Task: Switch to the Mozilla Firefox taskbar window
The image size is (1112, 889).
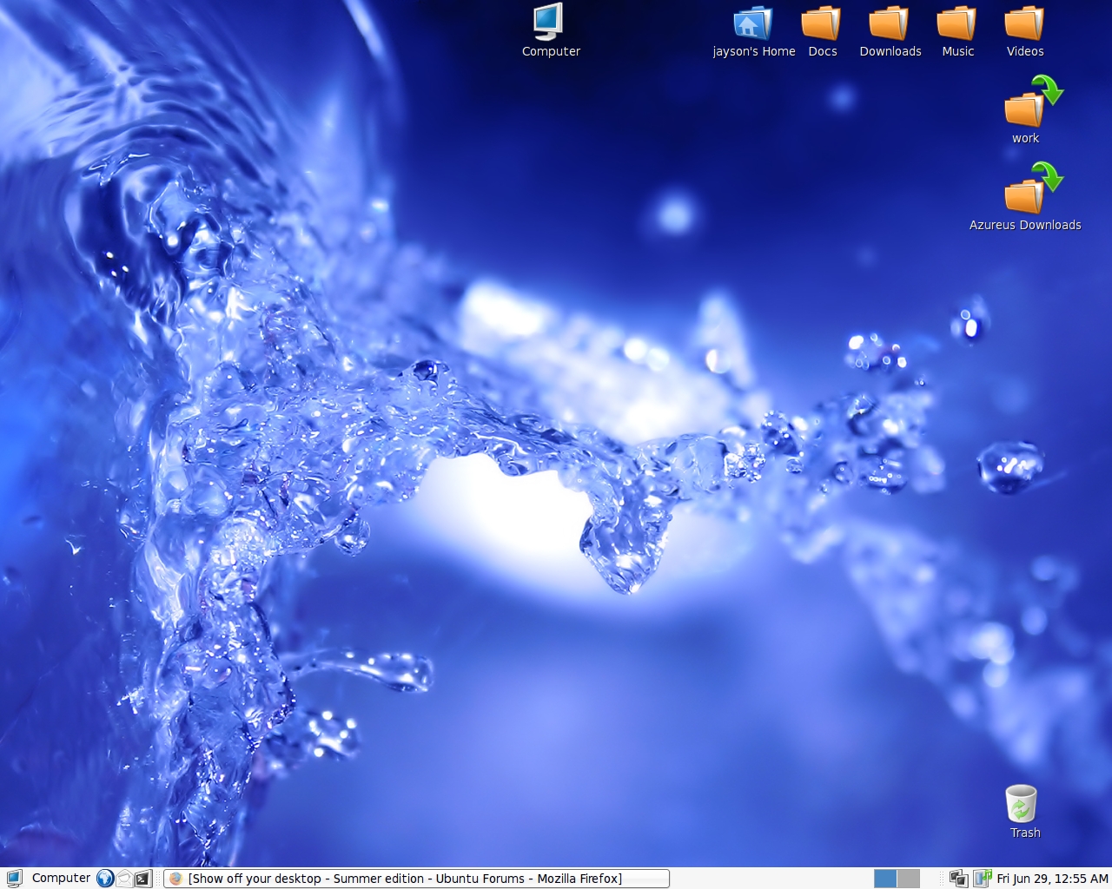Action: coord(417,879)
